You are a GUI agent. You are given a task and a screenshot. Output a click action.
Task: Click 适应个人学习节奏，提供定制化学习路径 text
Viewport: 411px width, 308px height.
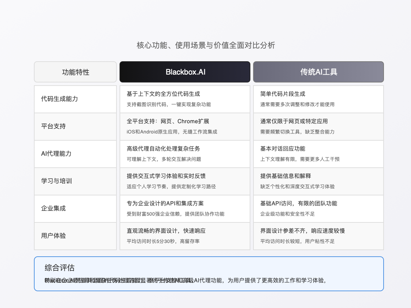tap(171, 187)
